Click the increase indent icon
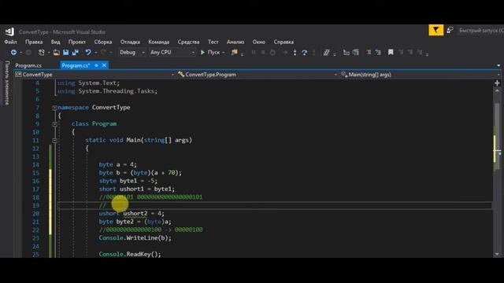 355,53
